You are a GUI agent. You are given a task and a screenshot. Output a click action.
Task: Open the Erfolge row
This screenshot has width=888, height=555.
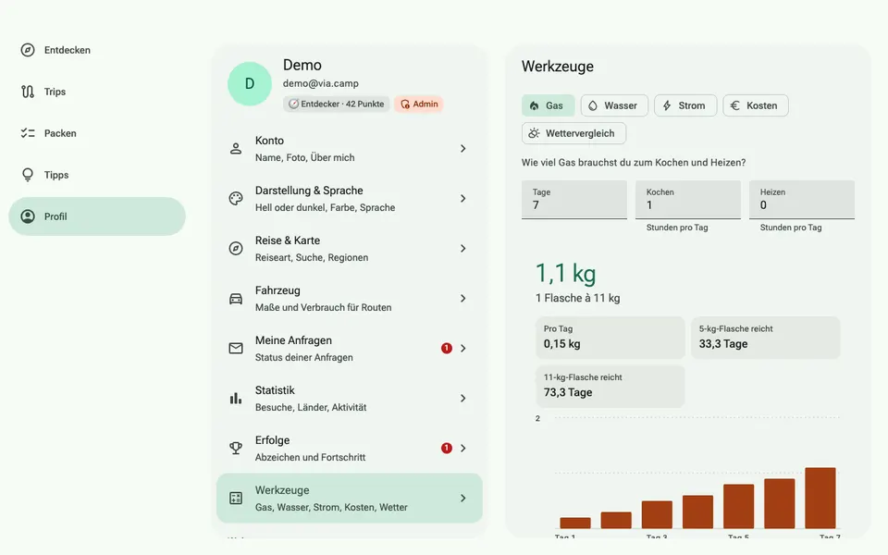pyautogui.click(x=350, y=448)
